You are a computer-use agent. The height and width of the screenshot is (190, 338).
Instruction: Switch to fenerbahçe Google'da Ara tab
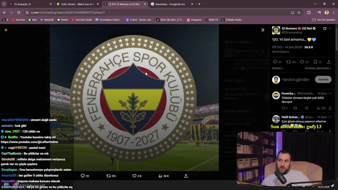[x=172, y=4]
